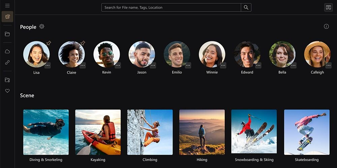Click the "People" section heading

pyautogui.click(x=28, y=27)
